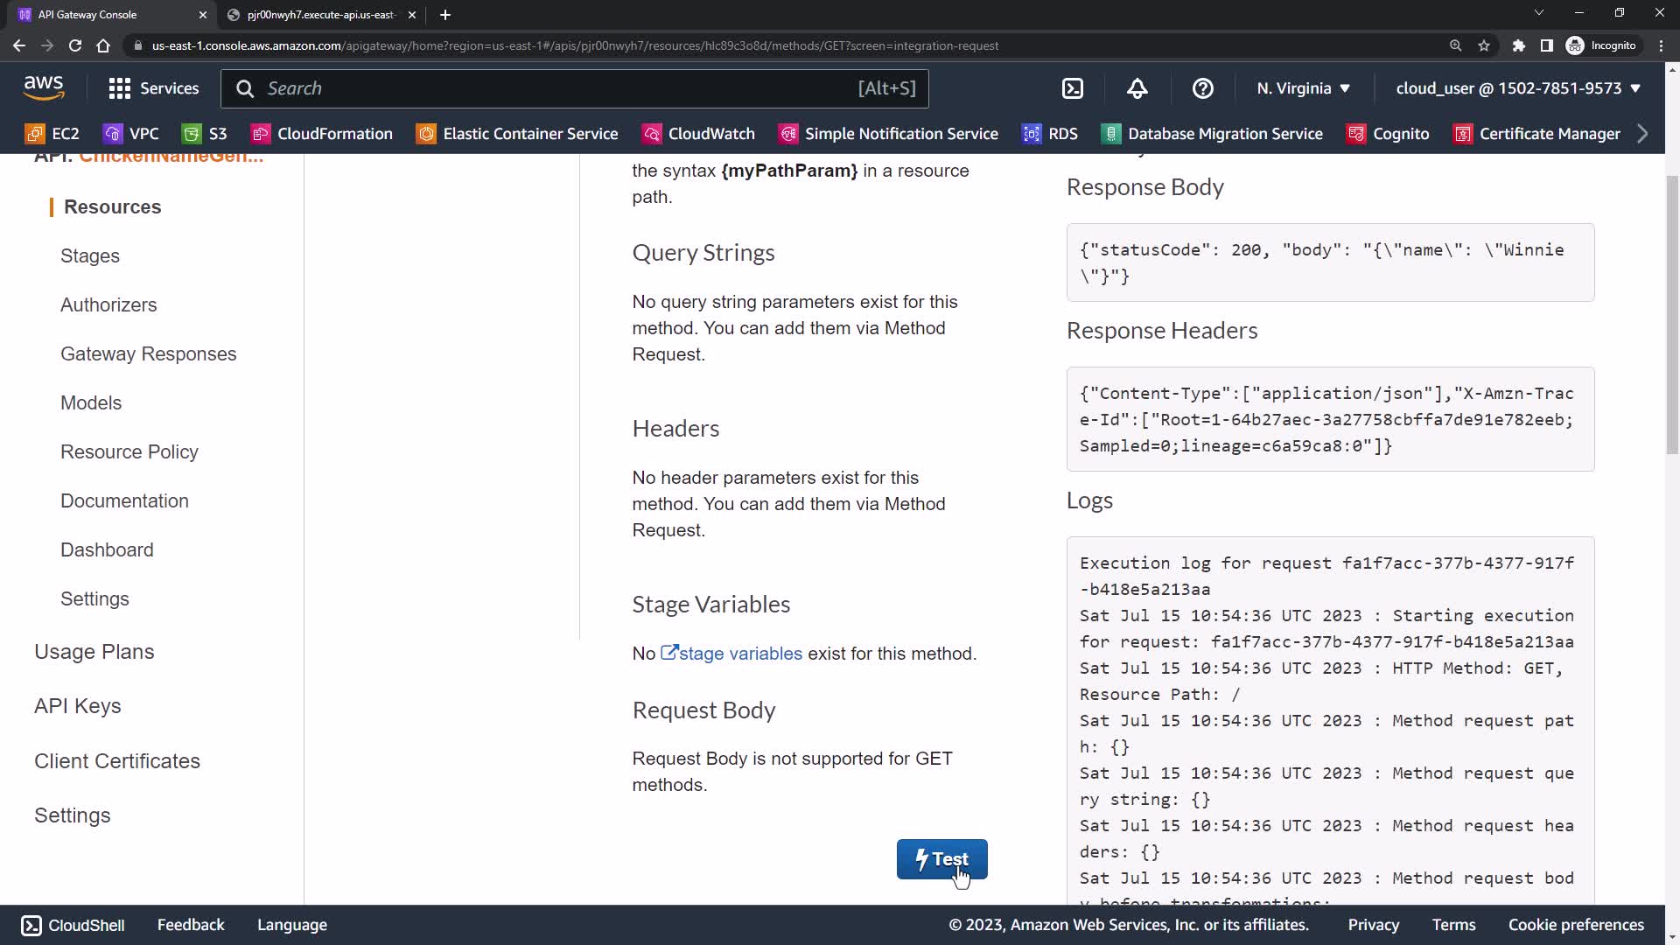Viewport: 1680px width, 945px height.
Task: Click the page's vertical scrollbar
Action: pyautogui.click(x=1672, y=315)
